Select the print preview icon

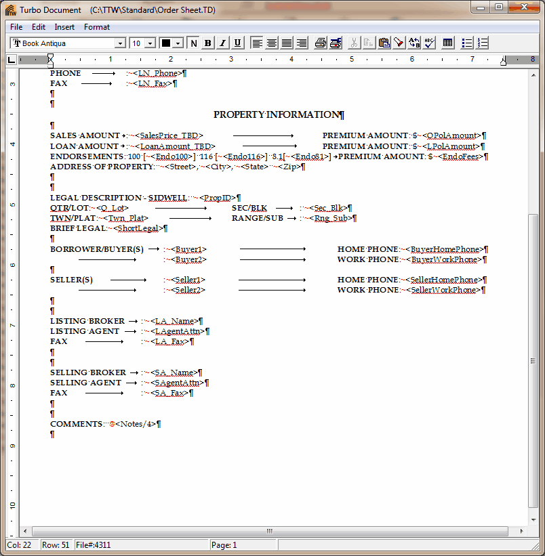click(335, 43)
